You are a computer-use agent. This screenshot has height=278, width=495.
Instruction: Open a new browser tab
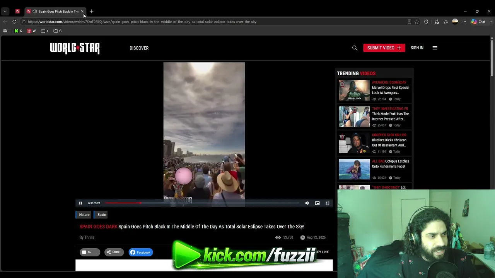click(x=91, y=12)
